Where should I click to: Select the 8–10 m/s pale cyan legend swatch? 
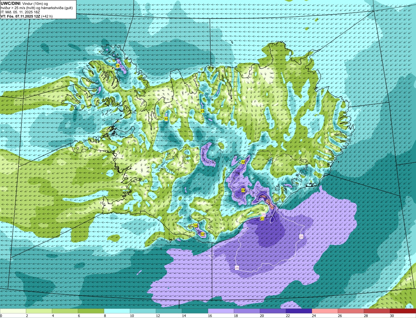pyautogui.click(x=117, y=311)
